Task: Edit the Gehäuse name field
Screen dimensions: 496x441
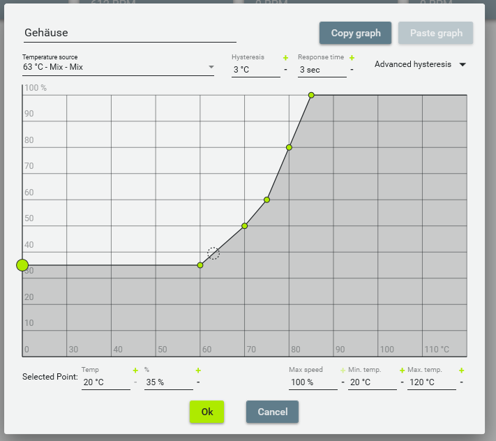Action: click(130, 33)
